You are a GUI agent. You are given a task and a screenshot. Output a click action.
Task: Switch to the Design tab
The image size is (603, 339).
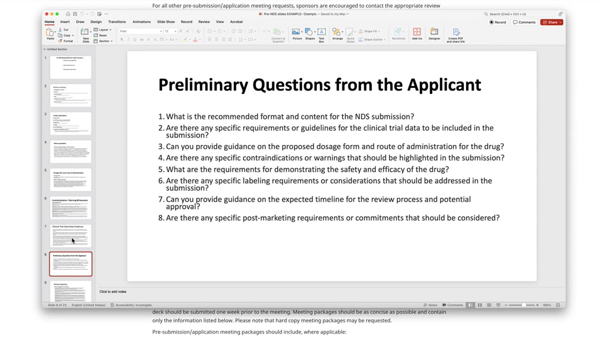click(x=96, y=22)
